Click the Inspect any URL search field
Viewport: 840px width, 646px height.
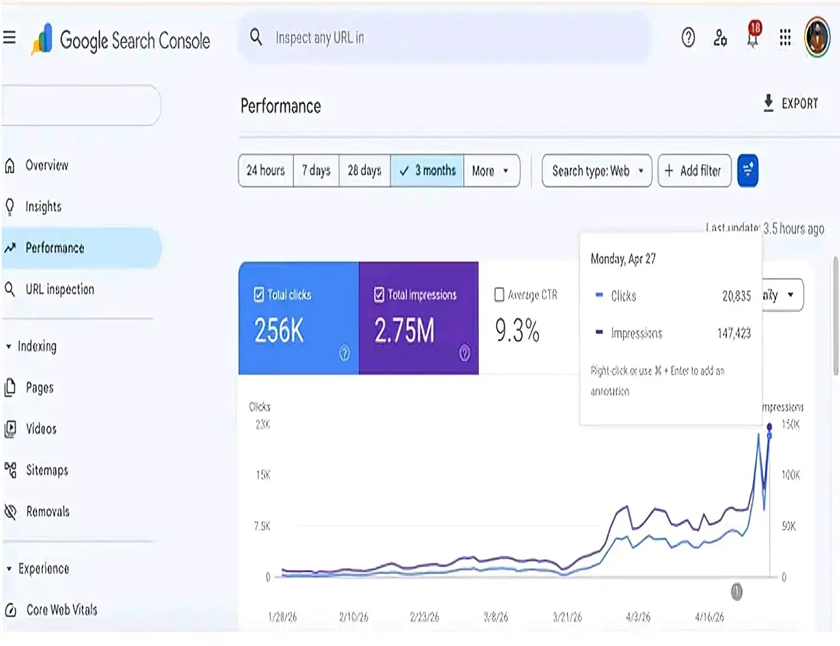(x=445, y=37)
